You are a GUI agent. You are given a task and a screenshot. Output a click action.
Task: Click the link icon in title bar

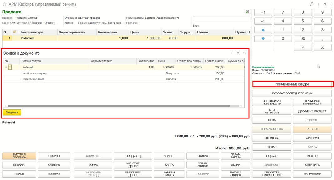click(x=311, y=4)
